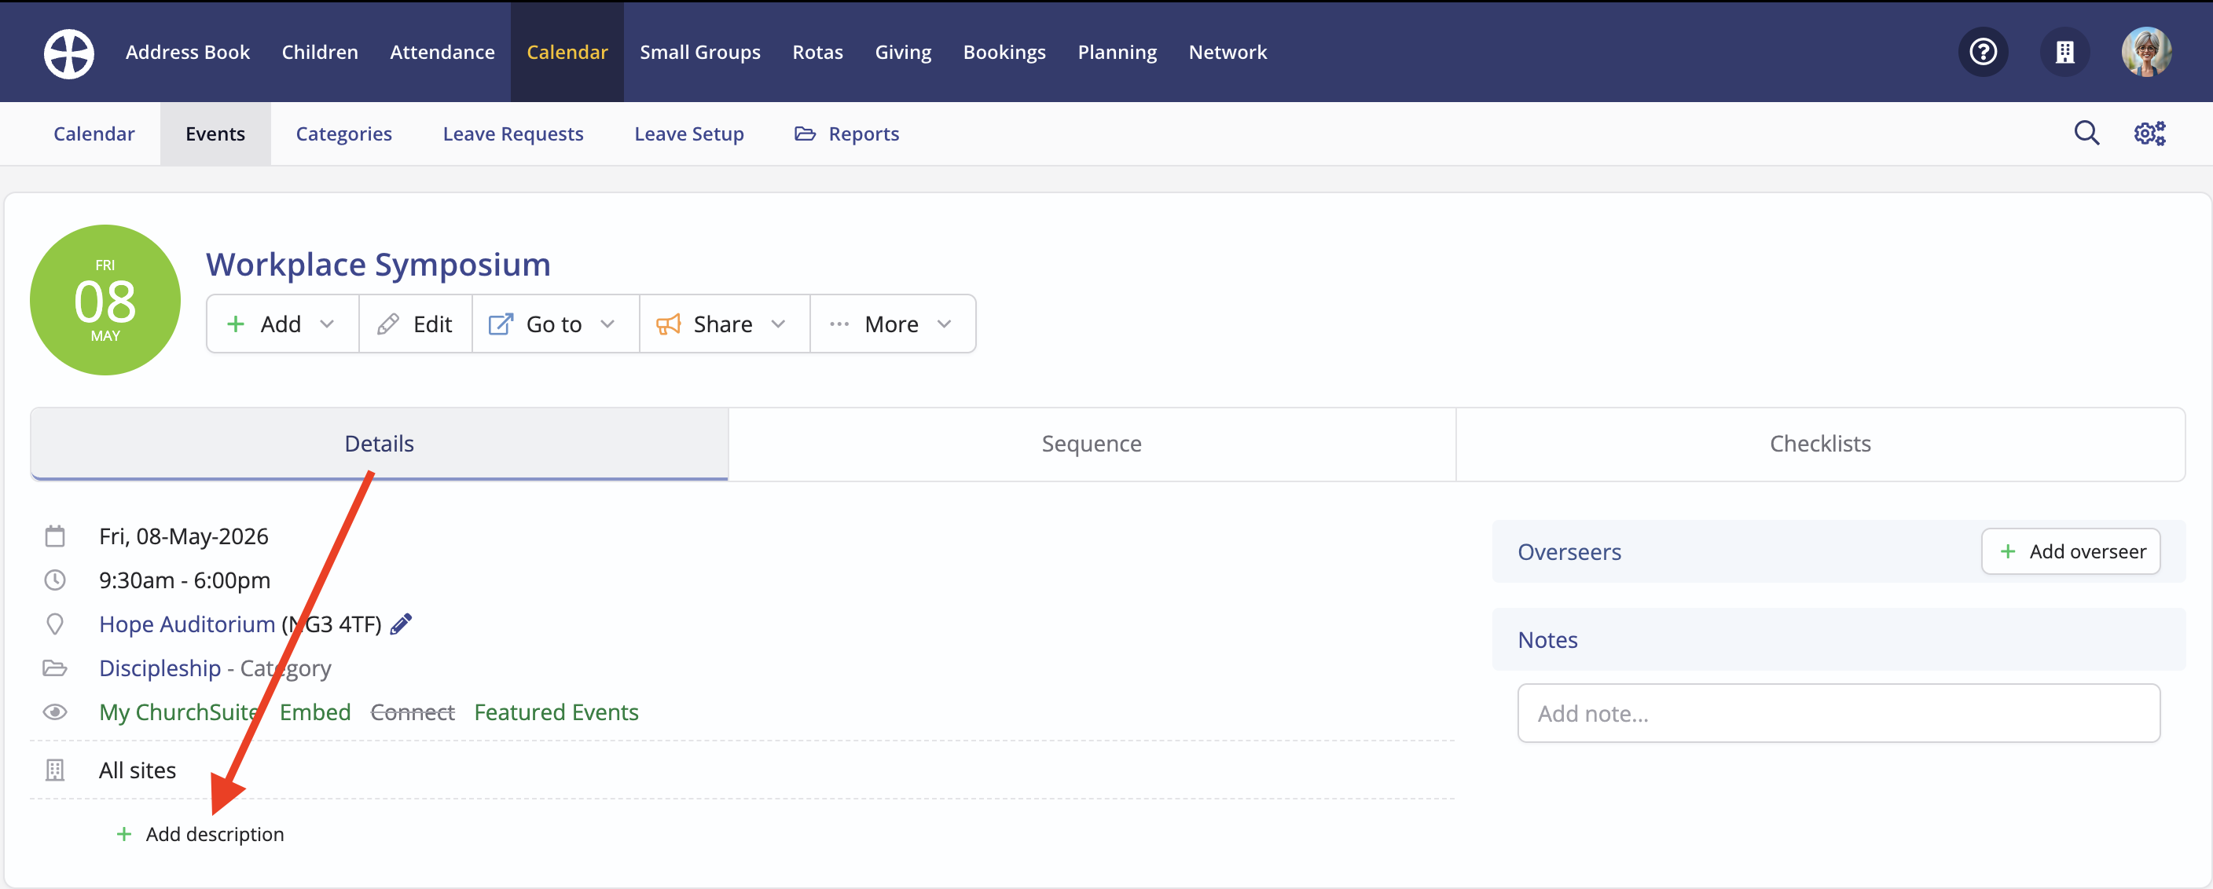Click the Add overseer button
Viewport: 2213px width, 889px height.
2071,551
